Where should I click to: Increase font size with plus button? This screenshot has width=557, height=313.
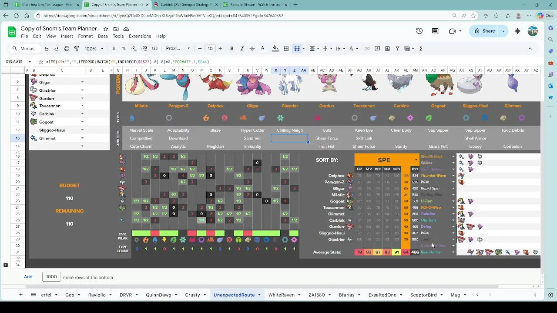click(x=220, y=49)
